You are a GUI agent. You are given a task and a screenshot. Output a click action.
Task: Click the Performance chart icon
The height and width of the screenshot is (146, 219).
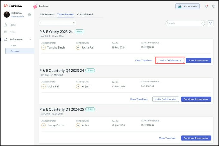point(5,39)
